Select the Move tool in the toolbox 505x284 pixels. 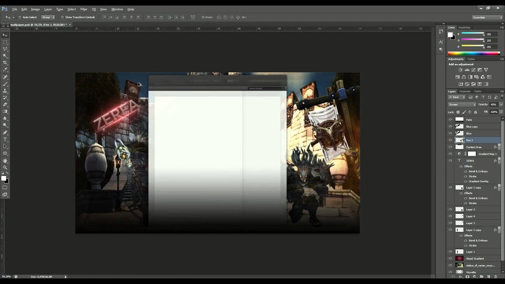pos(5,35)
